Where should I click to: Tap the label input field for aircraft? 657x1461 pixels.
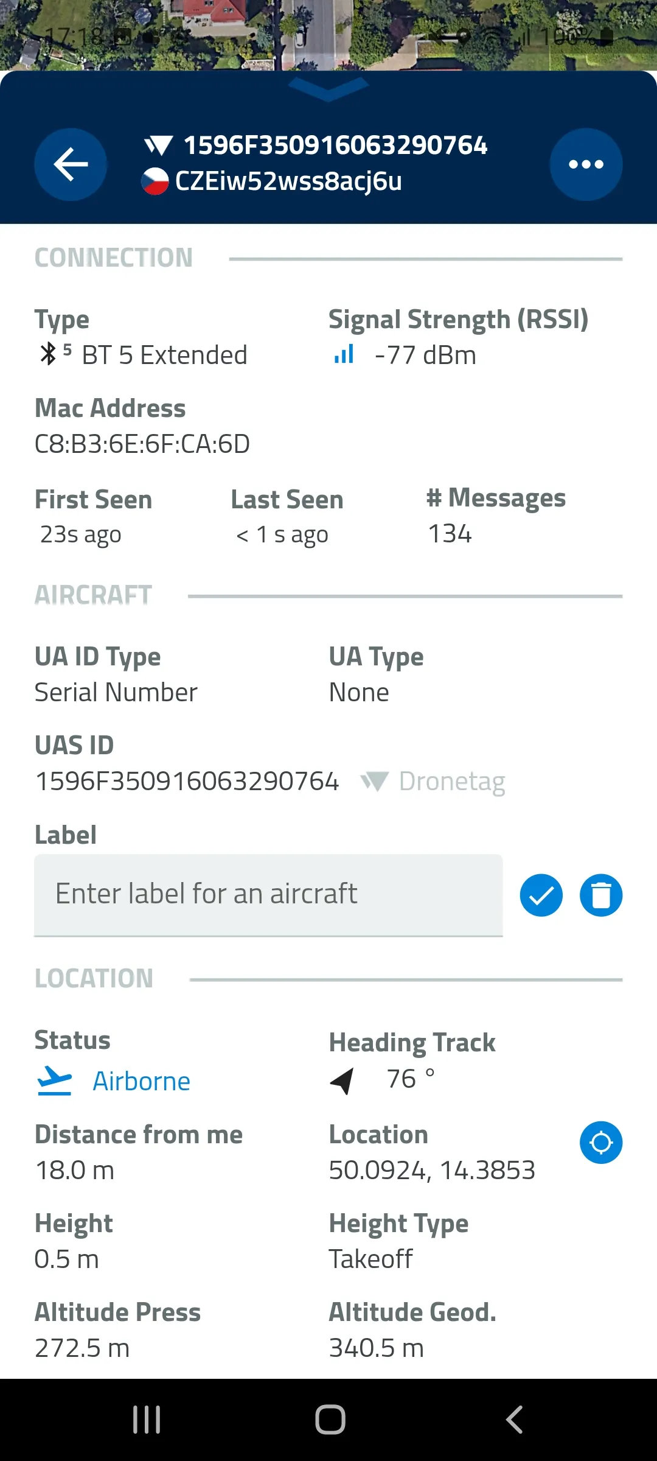coord(268,895)
